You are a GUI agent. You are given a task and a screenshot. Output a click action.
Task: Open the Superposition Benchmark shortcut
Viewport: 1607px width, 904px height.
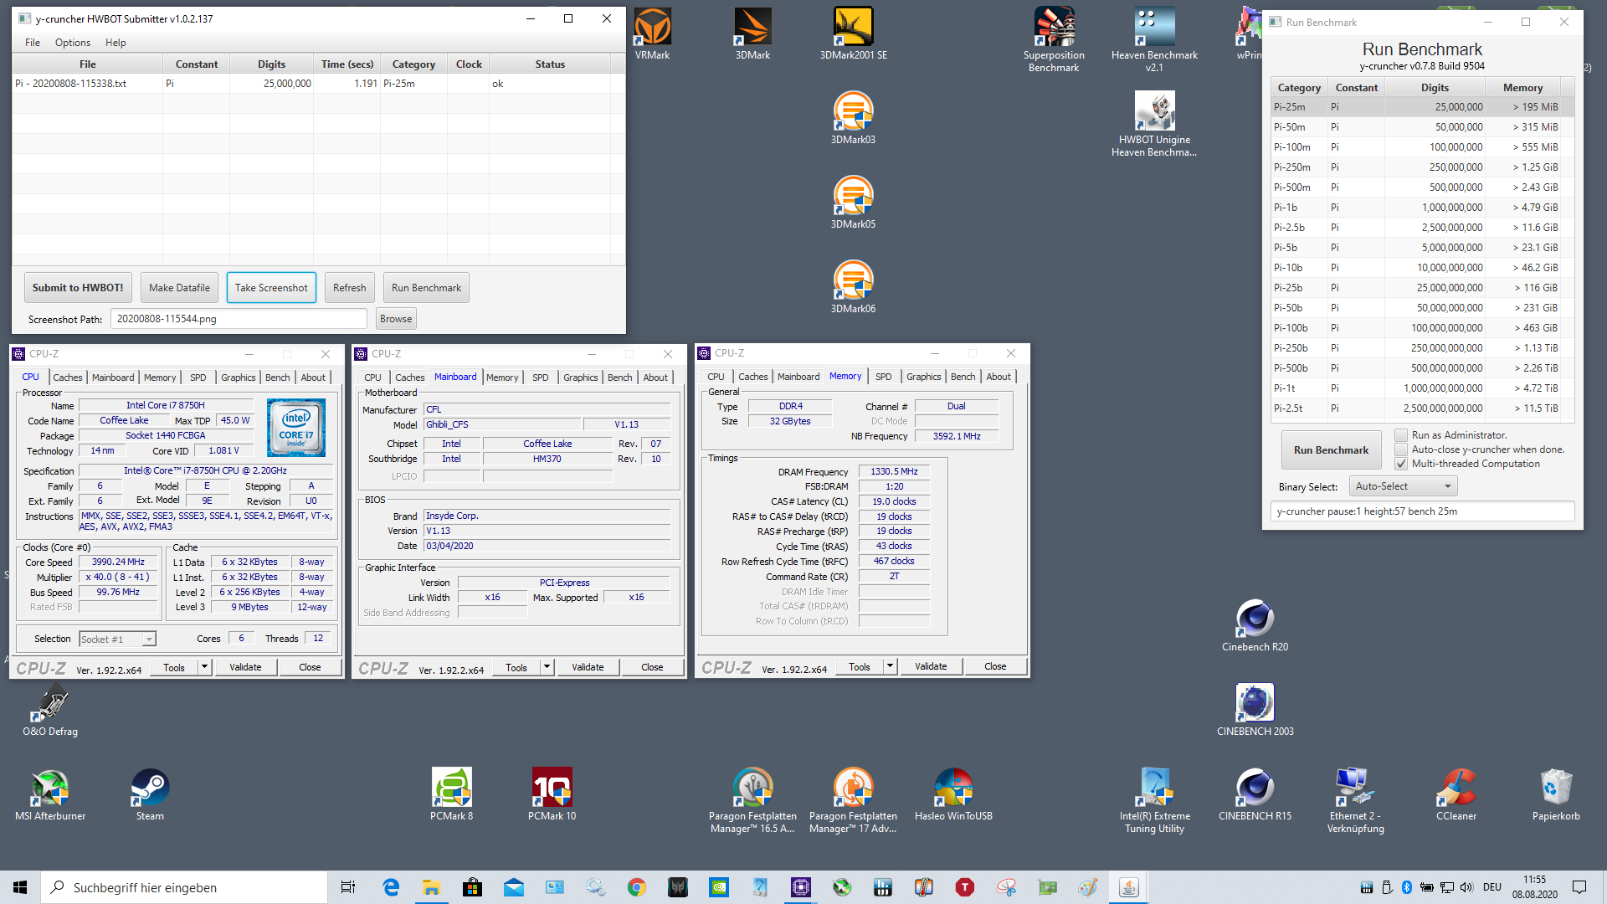coord(1054,39)
